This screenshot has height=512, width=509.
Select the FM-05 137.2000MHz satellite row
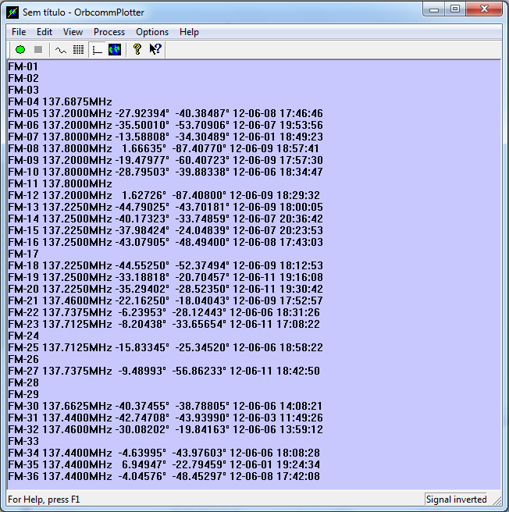click(x=166, y=113)
